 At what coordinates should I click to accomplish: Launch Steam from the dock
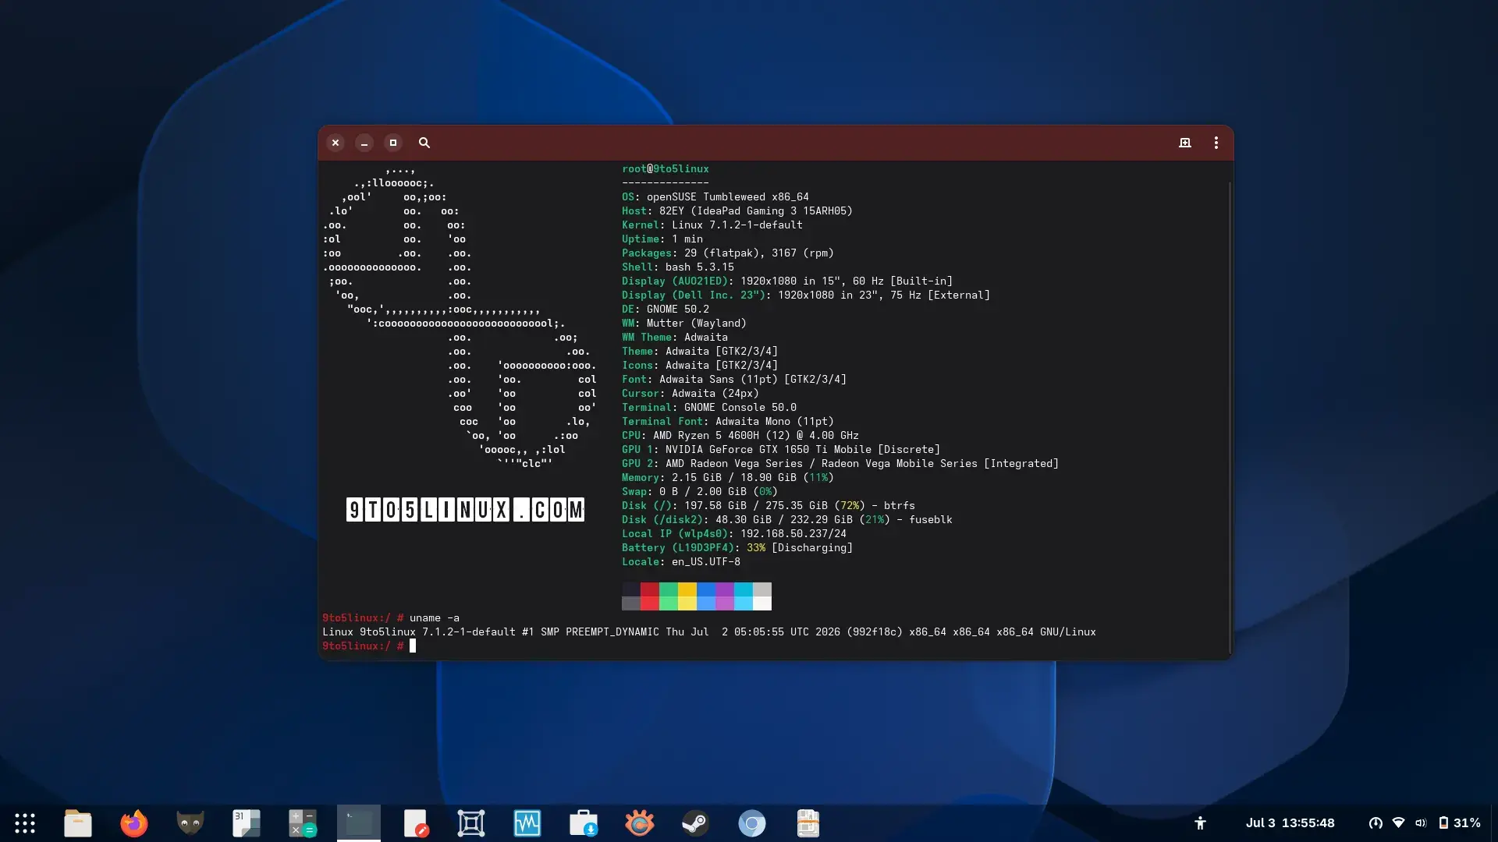point(696,823)
